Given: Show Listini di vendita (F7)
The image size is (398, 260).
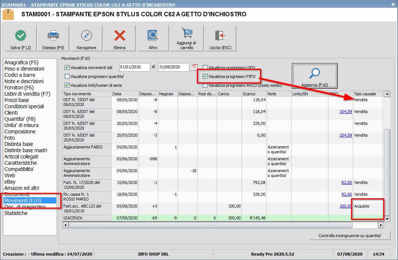Looking at the screenshot, I should tap(27, 94).
